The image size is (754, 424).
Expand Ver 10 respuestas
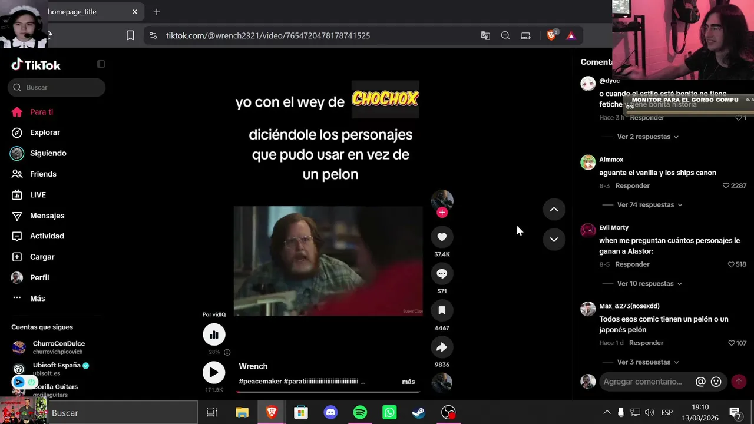(650, 284)
